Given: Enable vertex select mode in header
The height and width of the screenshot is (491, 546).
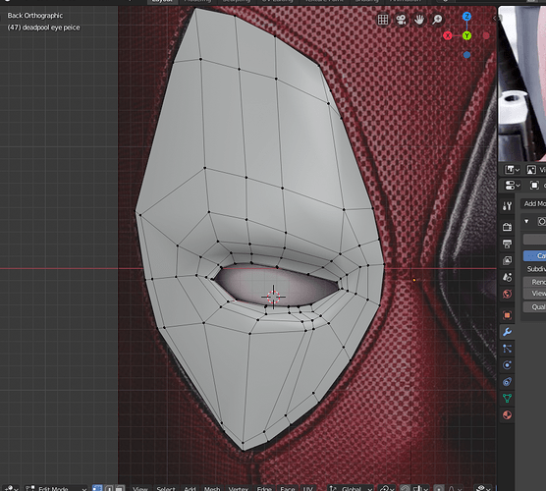Looking at the screenshot, I should point(97,488).
